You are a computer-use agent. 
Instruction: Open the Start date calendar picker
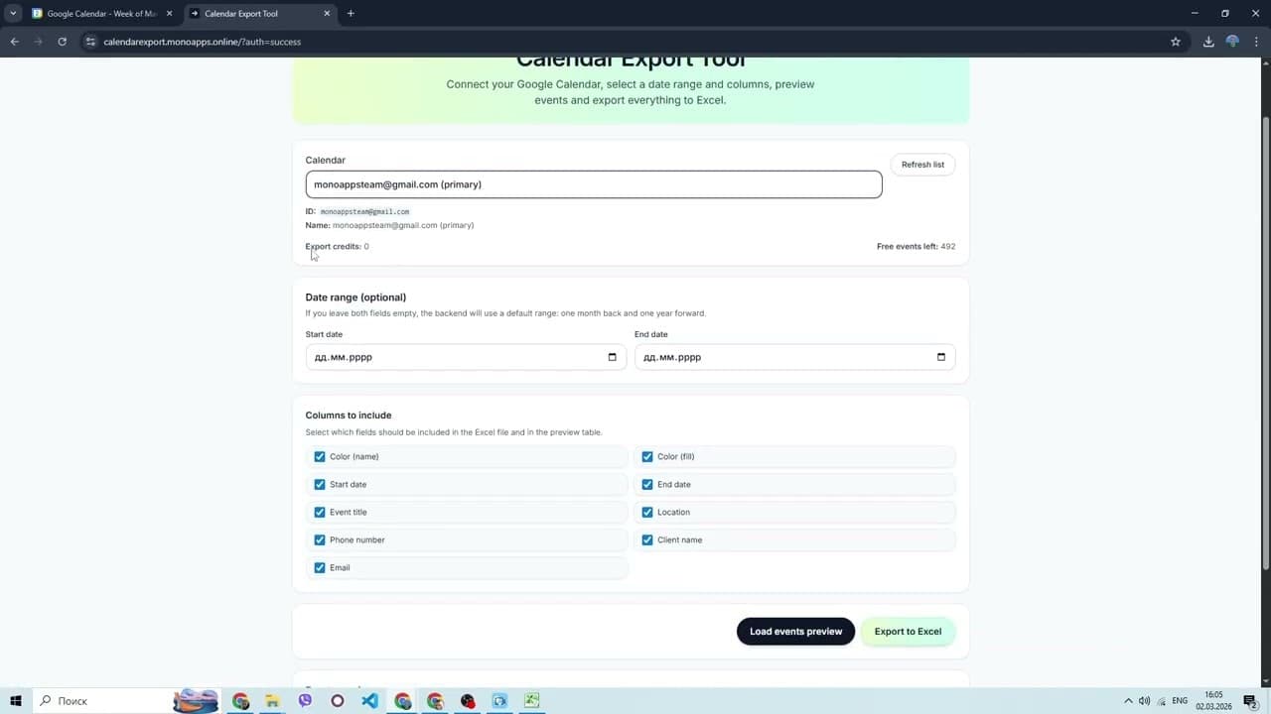point(612,357)
